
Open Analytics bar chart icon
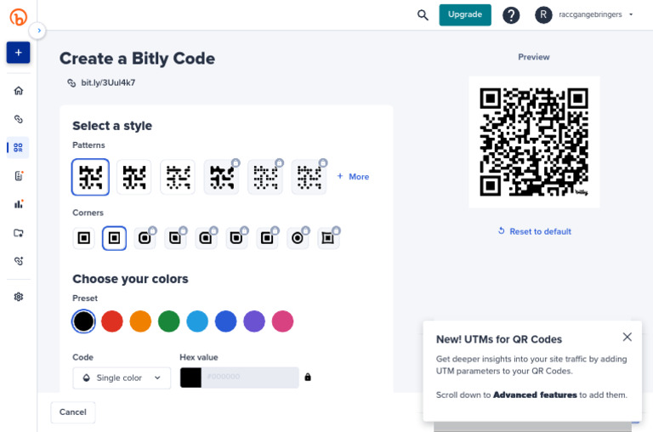pos(19,204)
